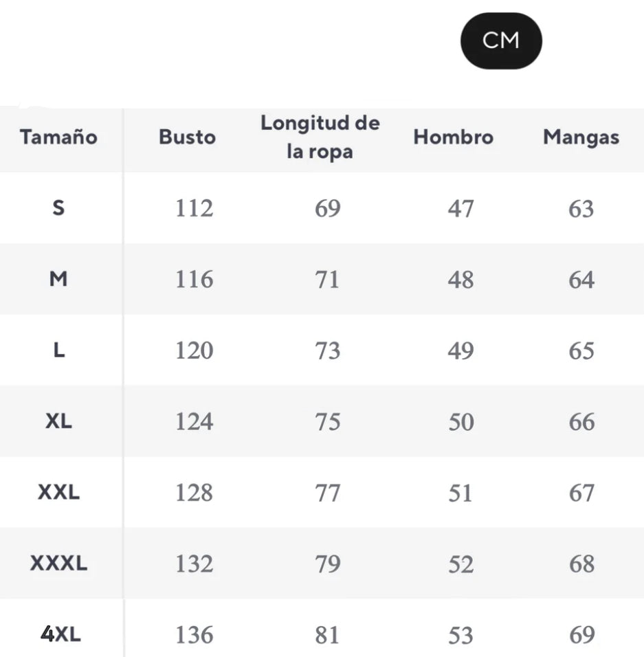Click bust value 112 for size S
The height and width of the screenshot is (657, 644).
pos(194,208)
